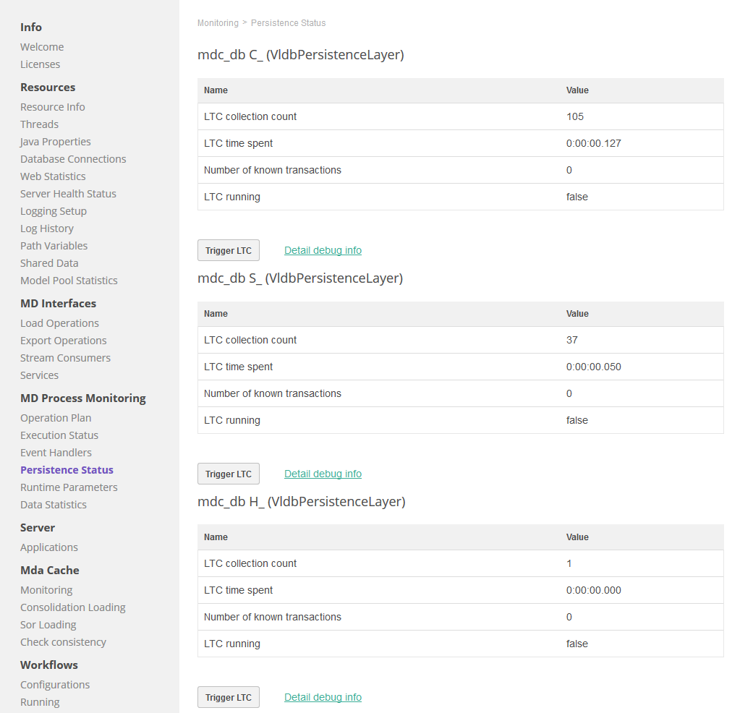
Task: Open the Welcome page
Action: (42, 46)
